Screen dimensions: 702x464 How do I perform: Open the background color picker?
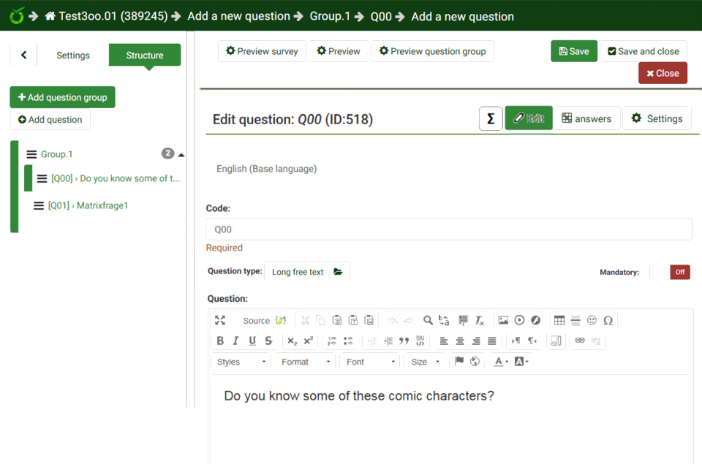point(521,362)
